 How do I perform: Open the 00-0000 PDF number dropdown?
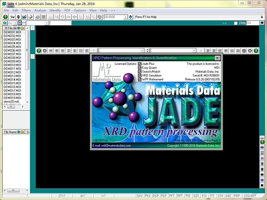pyautogui.click(x=125, y=17)
